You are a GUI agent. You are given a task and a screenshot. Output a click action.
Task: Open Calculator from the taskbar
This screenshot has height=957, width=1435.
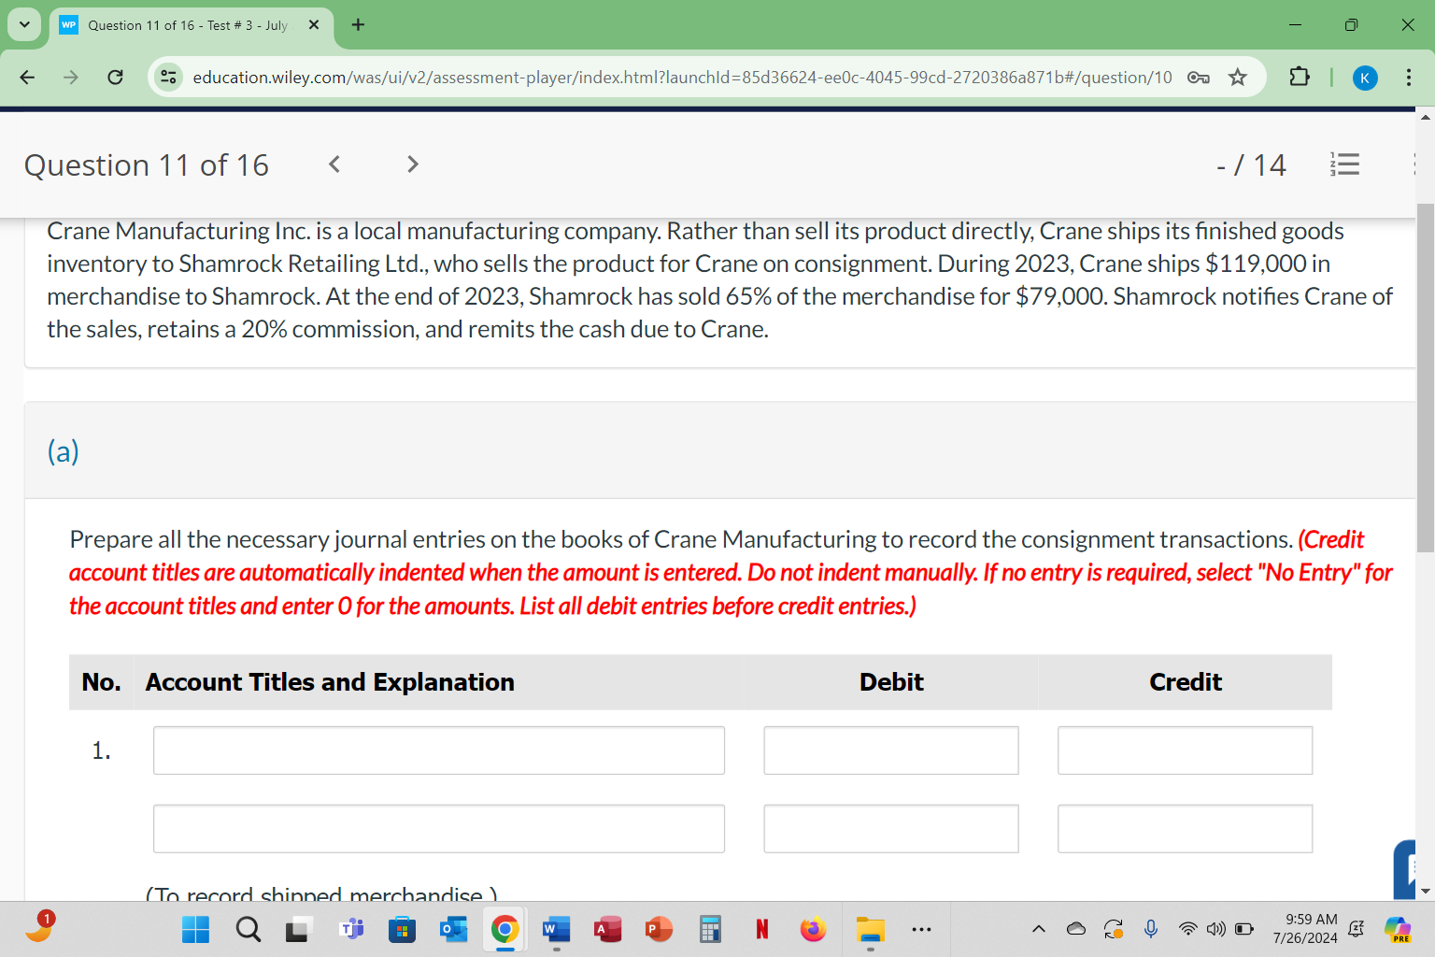[710, 929]
